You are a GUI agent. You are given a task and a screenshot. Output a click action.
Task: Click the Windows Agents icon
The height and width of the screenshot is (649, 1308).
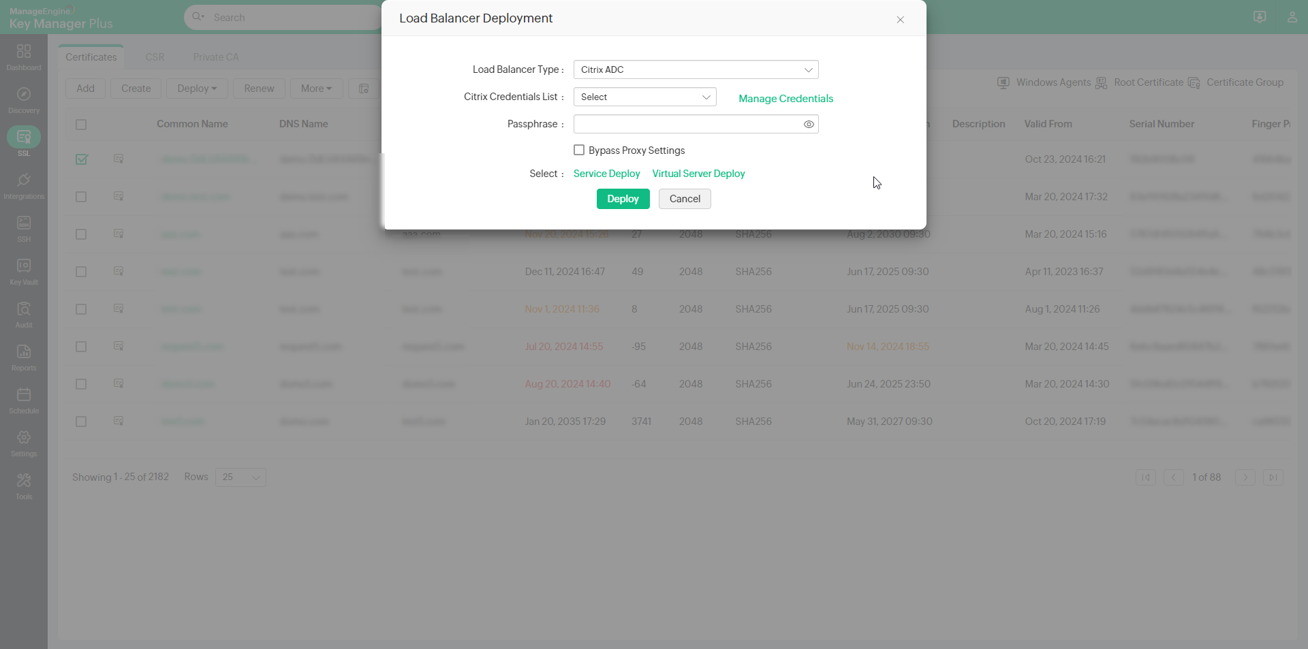(x=1003, y=83)
